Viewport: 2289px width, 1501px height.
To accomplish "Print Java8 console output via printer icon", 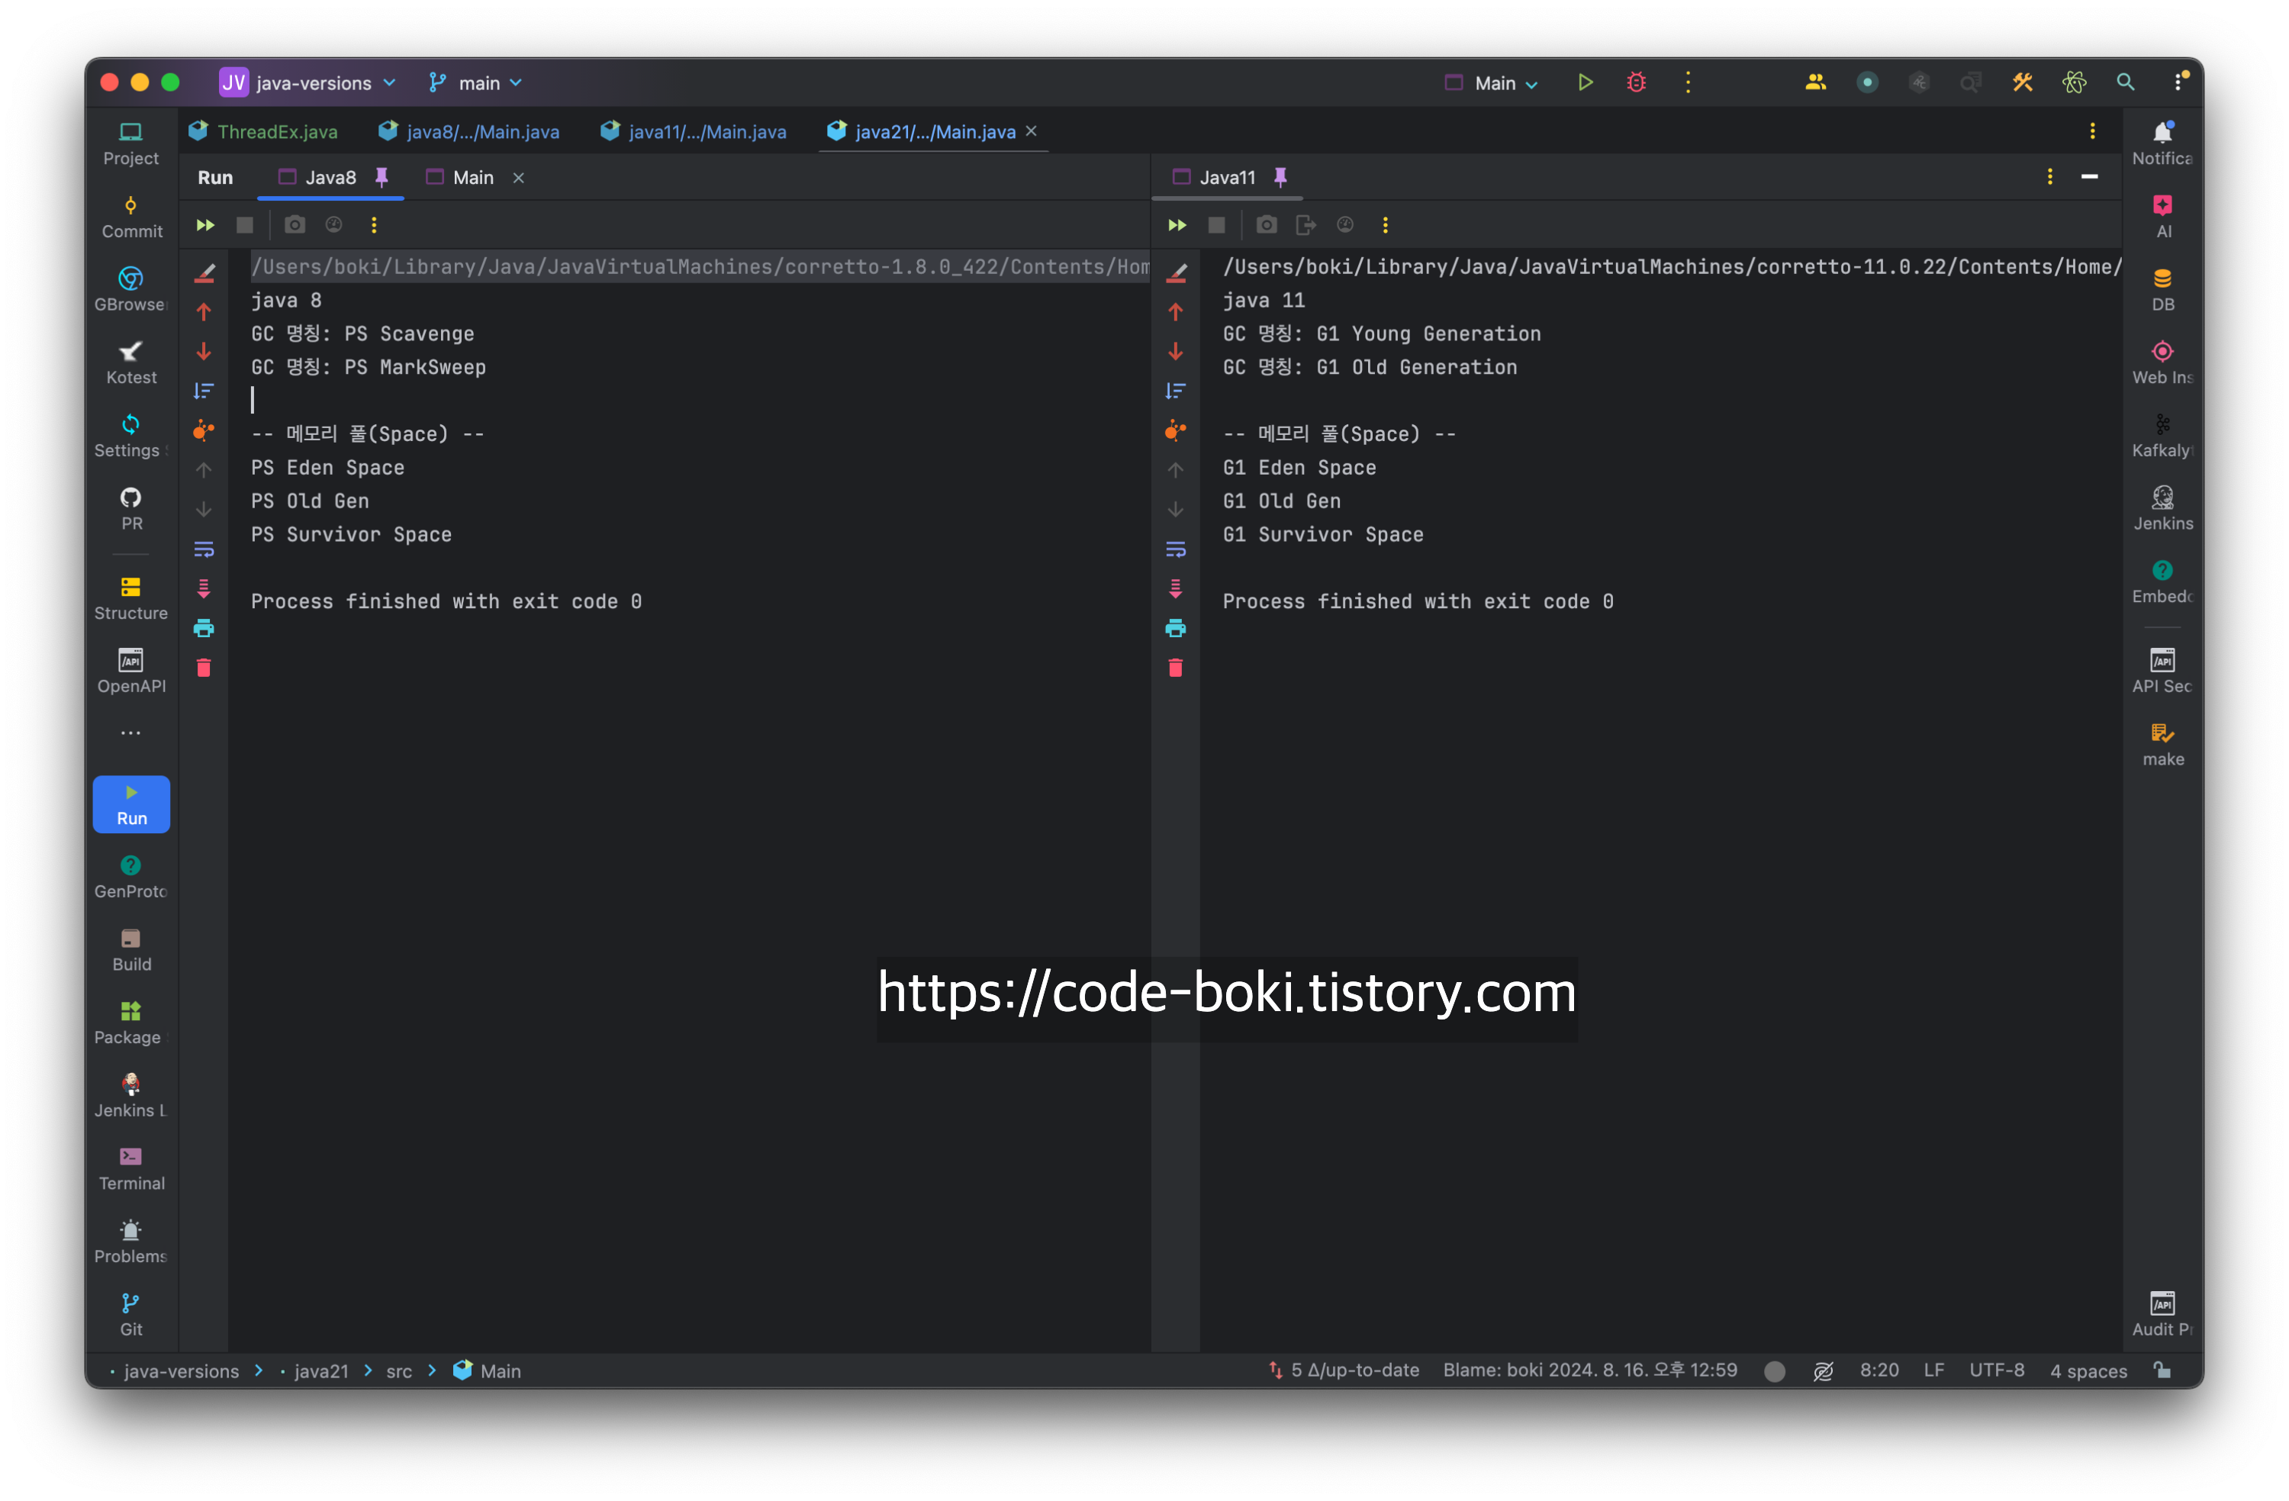I will [204, 628].
